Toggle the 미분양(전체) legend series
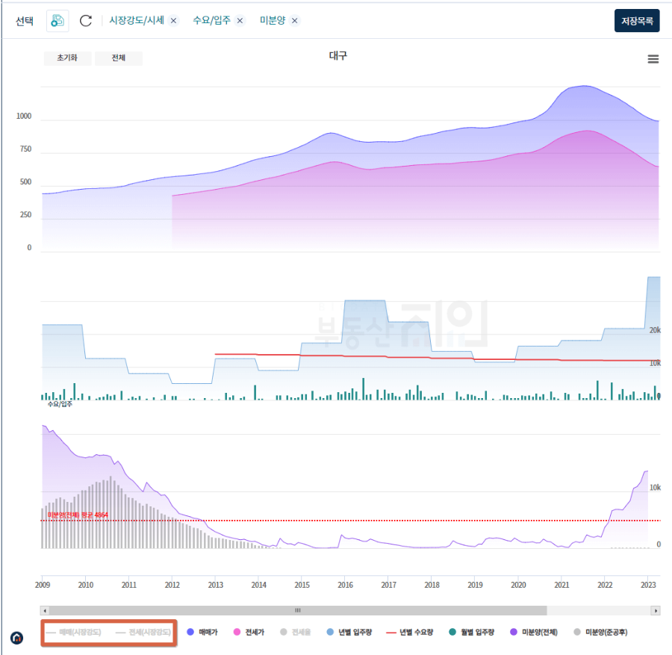This screenshot has width=672, height=655. click(x=534, y=633)
